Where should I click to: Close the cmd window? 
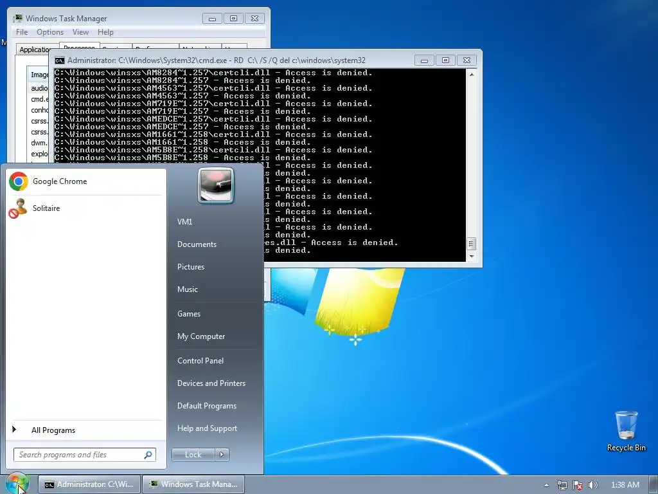467,60
